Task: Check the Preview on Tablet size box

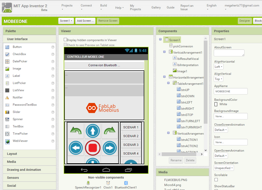Action: coord(65,45)
